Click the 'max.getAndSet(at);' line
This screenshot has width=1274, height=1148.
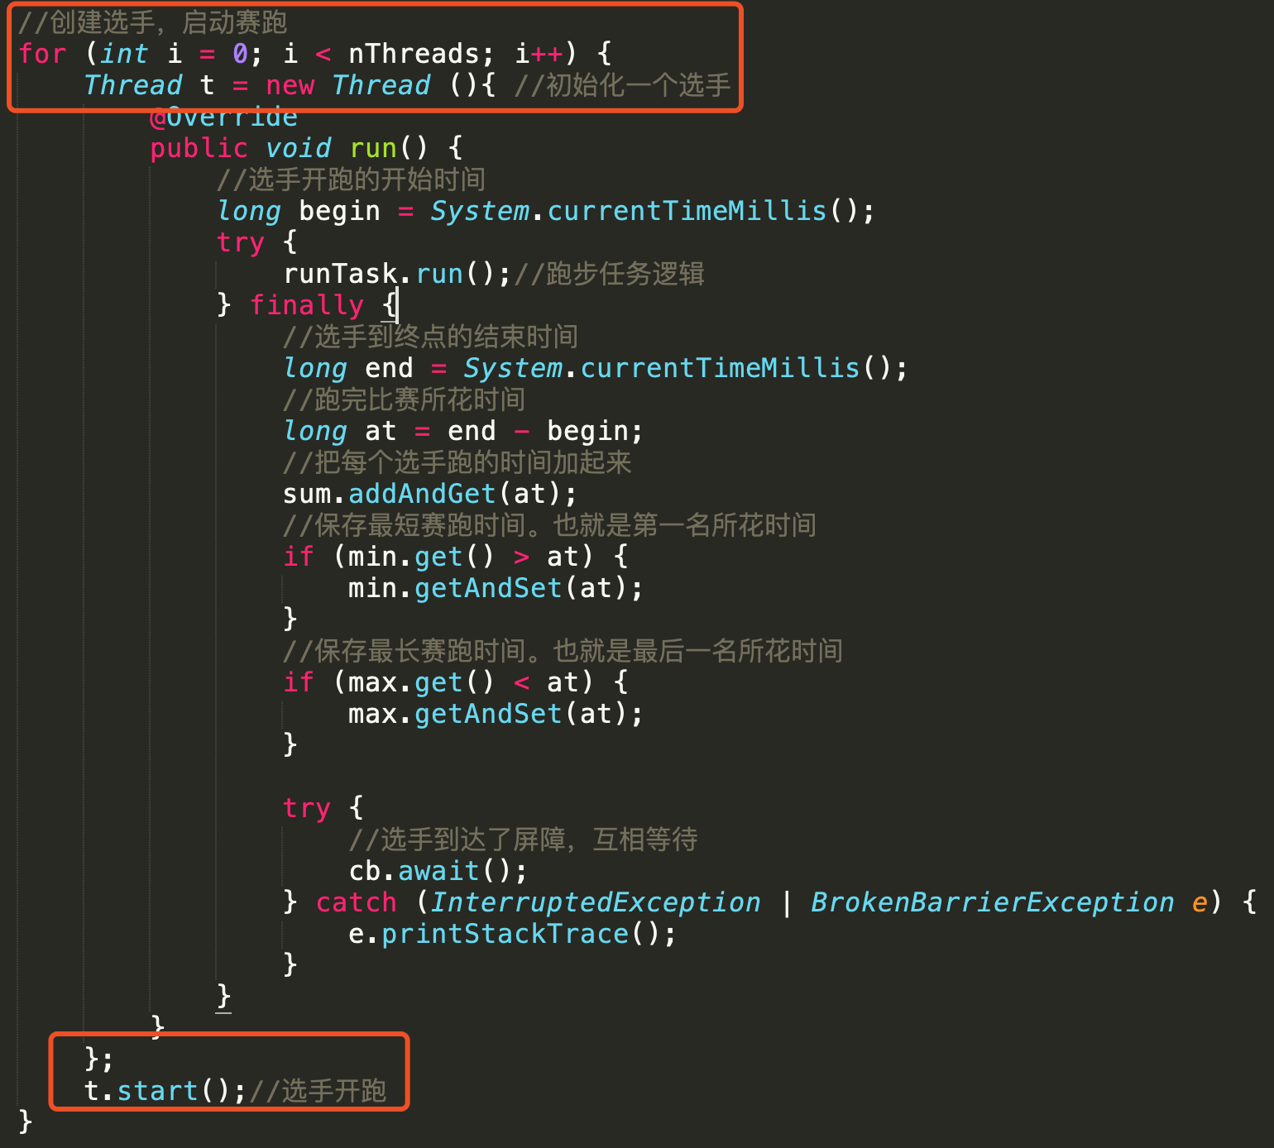pos(496,714)
